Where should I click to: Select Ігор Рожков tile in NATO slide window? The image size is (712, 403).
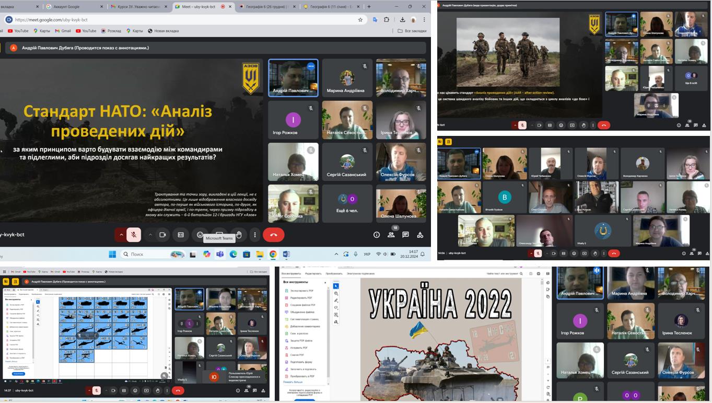[x=293, y=120]
